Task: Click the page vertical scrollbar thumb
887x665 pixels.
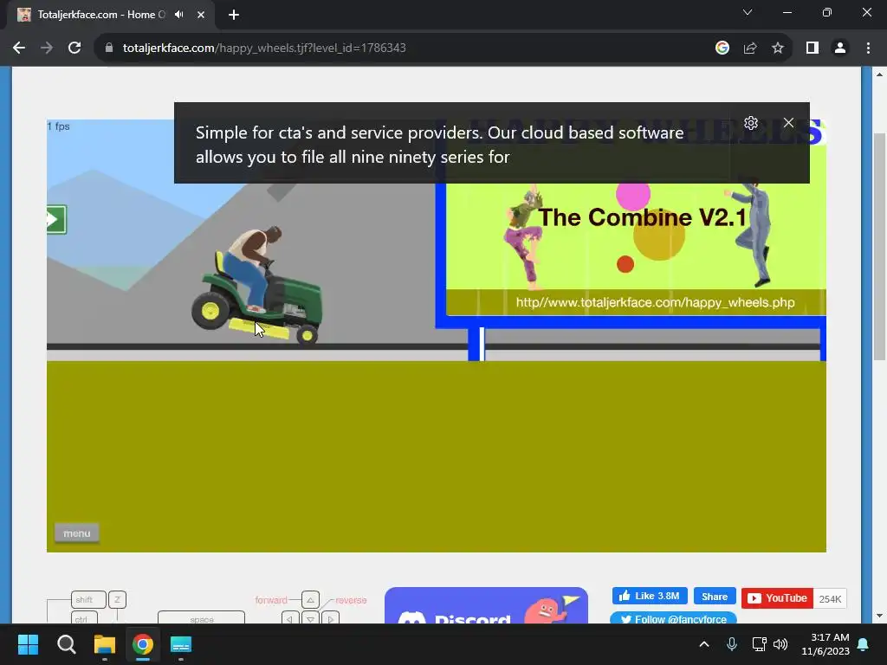Action: pos(879,247)
